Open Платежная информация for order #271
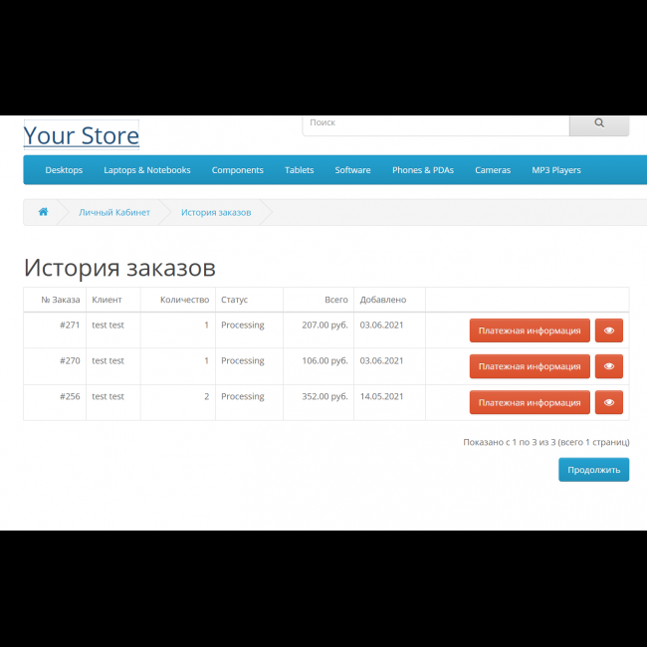647x647 pixels. [x=530, y=330]
